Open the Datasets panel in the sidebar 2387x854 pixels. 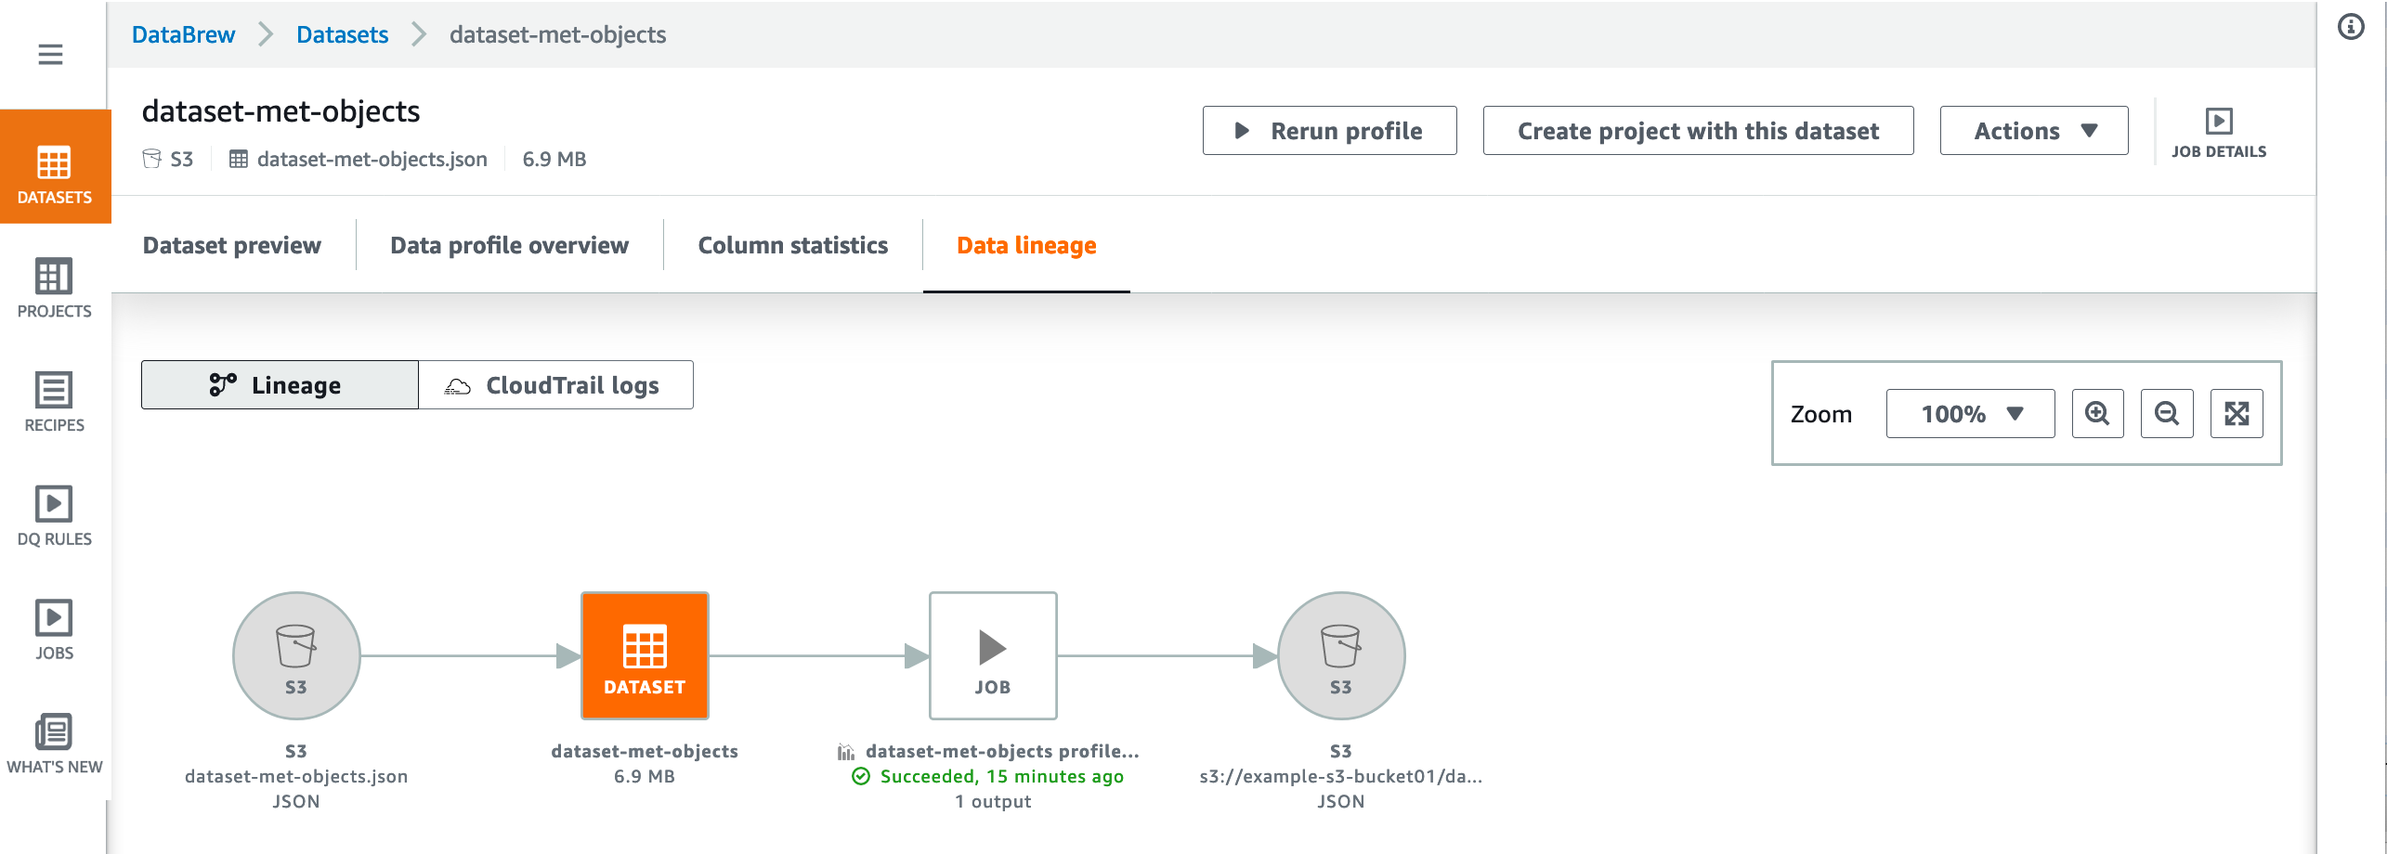click(x=53, y=167)
